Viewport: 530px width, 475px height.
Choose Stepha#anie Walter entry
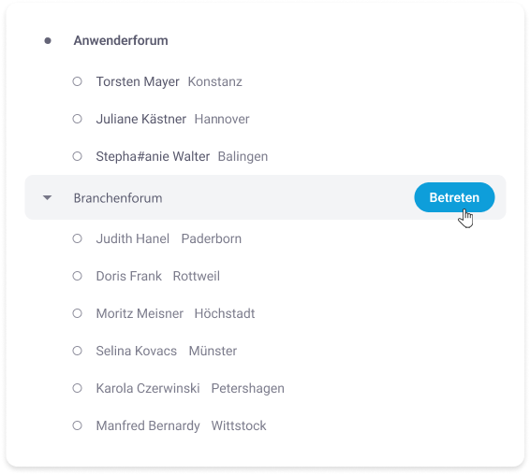182,157
